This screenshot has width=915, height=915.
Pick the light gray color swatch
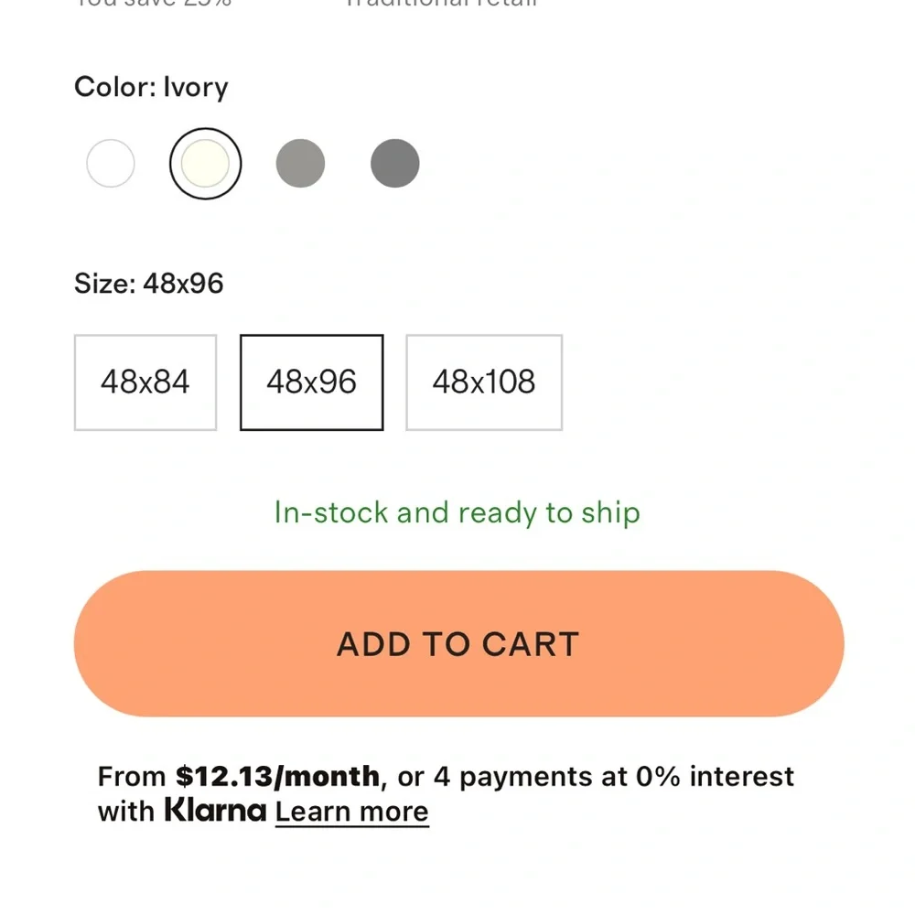point(300,164)
